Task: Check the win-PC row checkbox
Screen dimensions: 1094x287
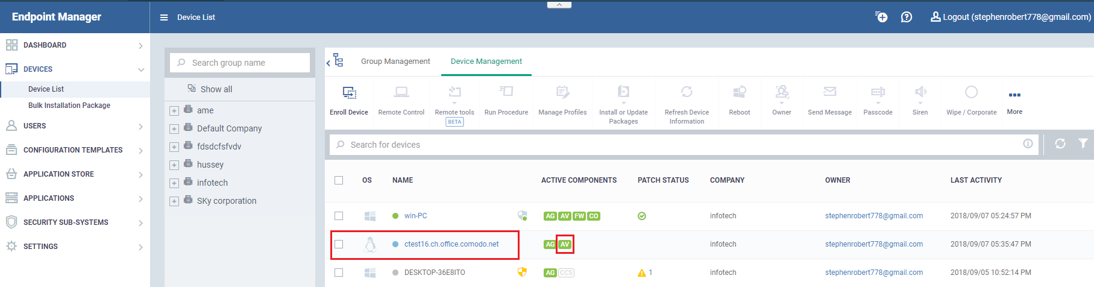Action: 339,216
